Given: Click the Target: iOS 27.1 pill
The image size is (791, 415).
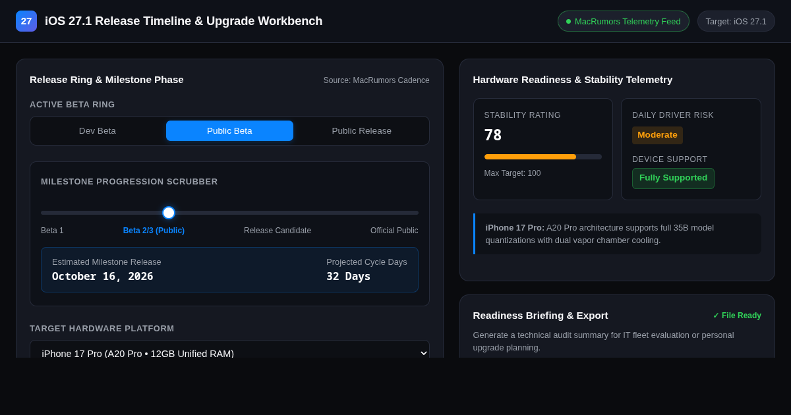Looking at the screenshot, I should [736, 21].
